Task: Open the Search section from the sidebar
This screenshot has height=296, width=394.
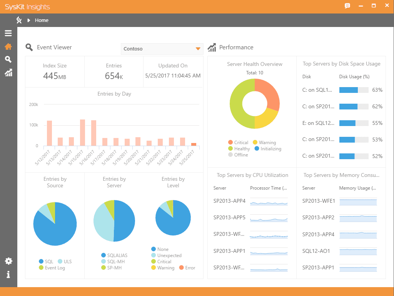Action: tap(8, 59)
